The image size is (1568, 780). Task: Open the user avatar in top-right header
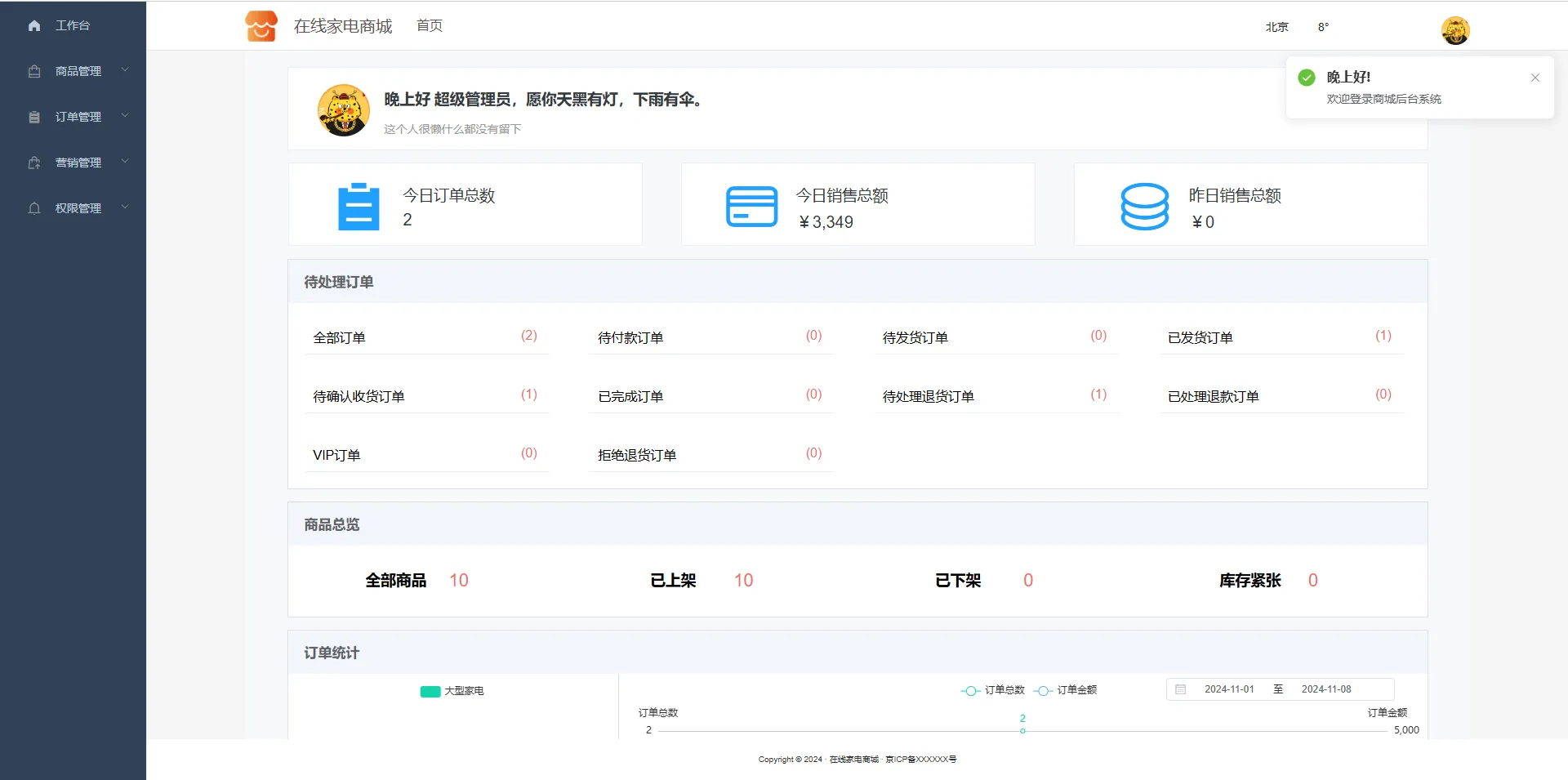click(x=1454, y=31)
